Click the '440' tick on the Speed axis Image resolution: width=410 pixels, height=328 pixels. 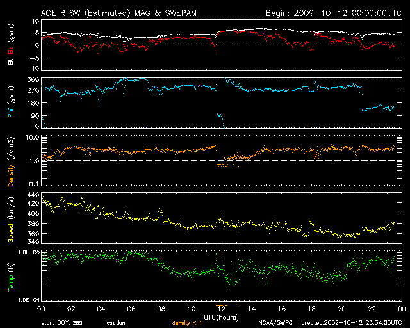click(33, 195)
